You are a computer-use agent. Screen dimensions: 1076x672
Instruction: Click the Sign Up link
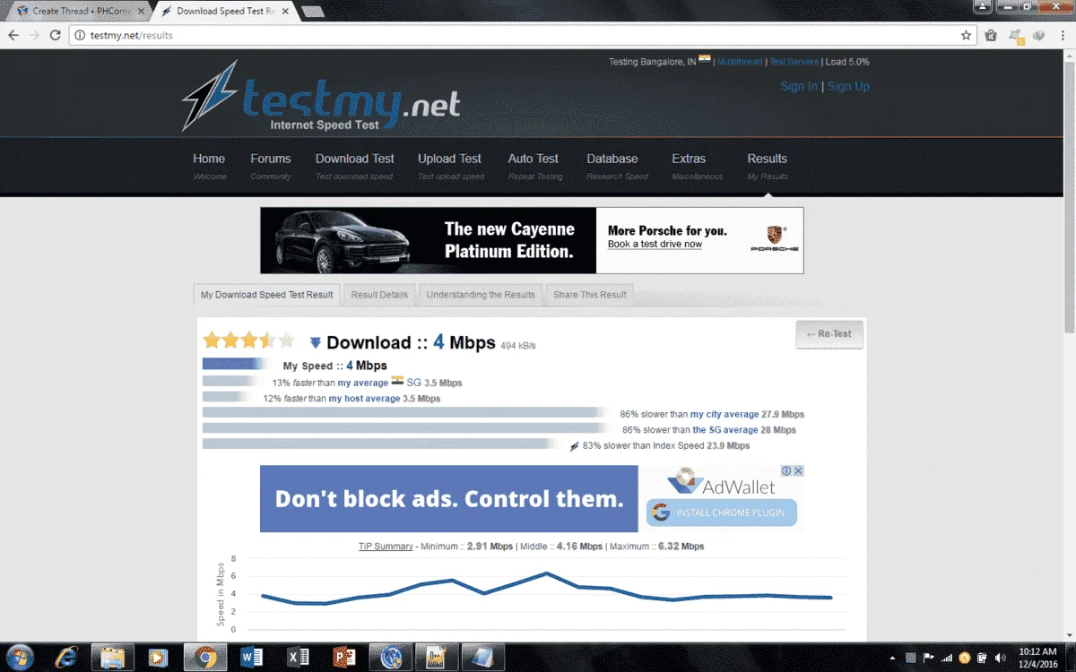(x=848, y=86)
